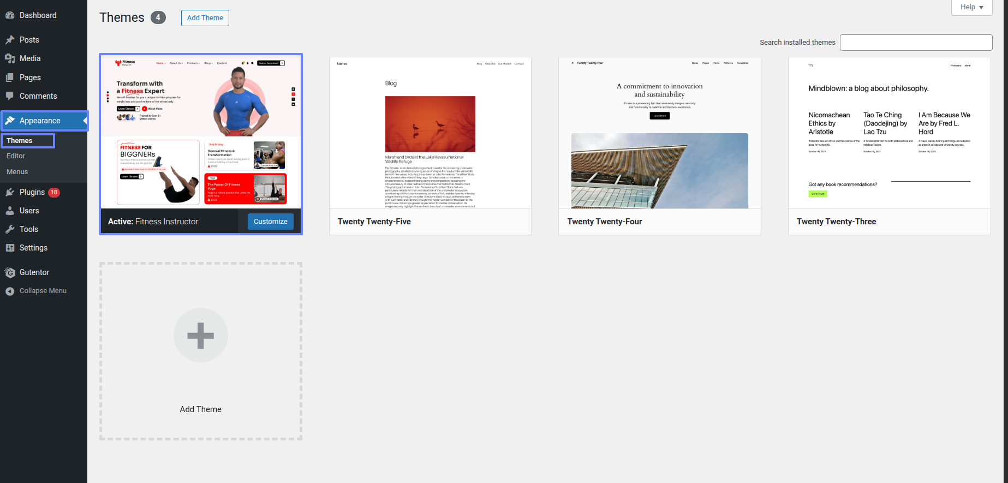Focus the Search installed themes field

[x=916, y=43]
